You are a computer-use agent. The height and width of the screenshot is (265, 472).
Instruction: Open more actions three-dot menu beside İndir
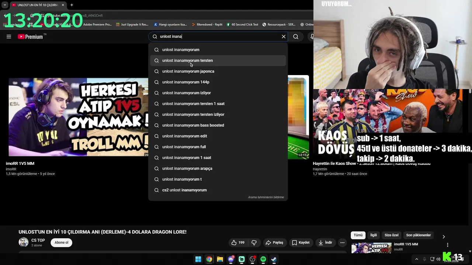[x=342, y=243]
